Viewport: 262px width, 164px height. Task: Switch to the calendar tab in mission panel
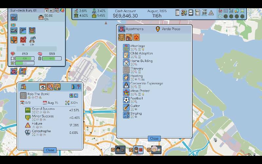(43, 87)
